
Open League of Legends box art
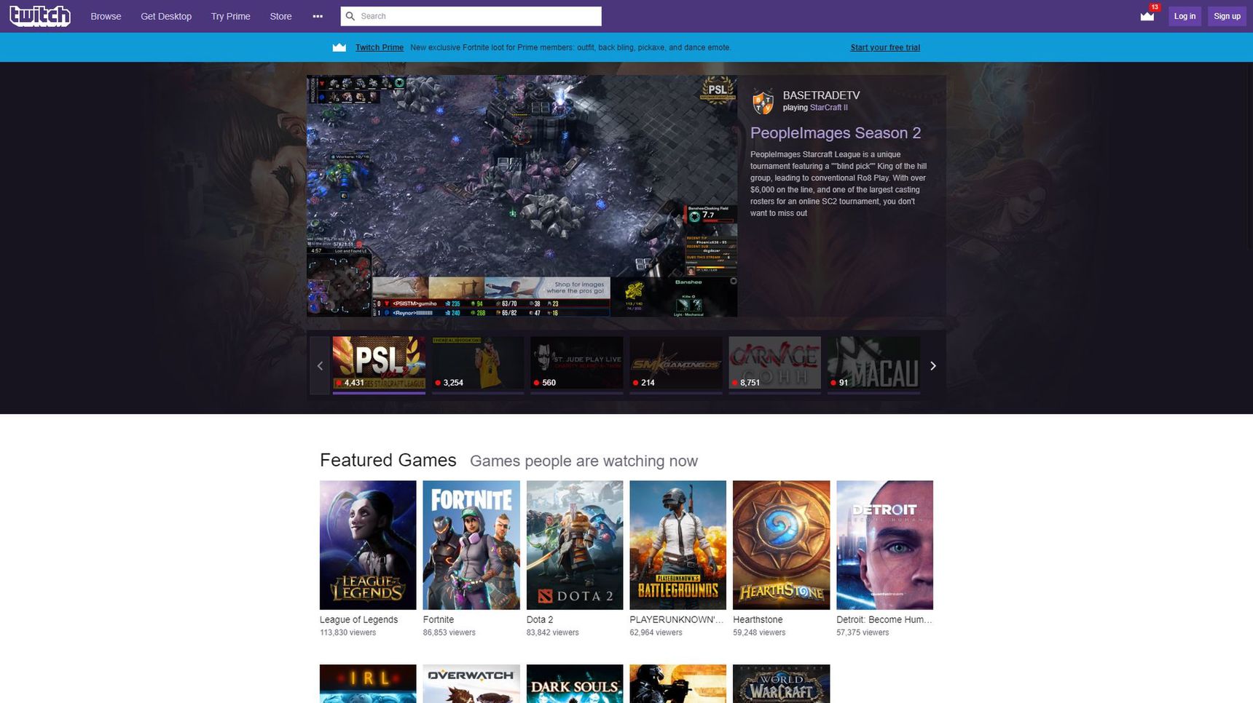[368, 545]
